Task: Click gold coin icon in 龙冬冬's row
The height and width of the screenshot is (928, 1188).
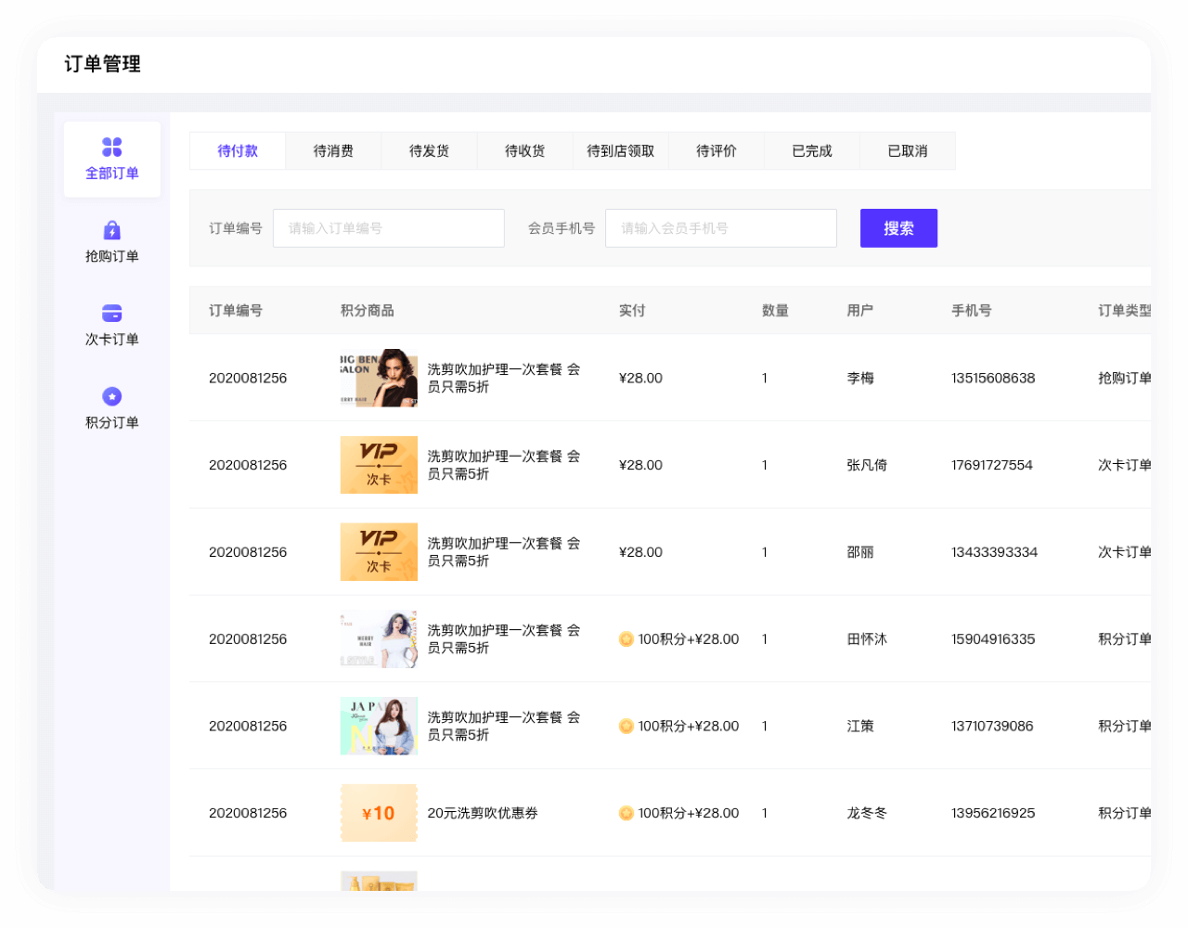Action: [x=626, y=814]
